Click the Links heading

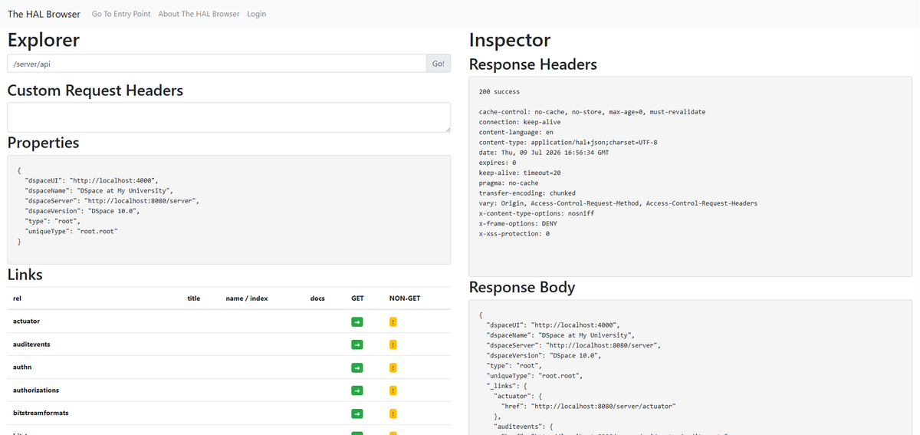(x=25, y=274)
